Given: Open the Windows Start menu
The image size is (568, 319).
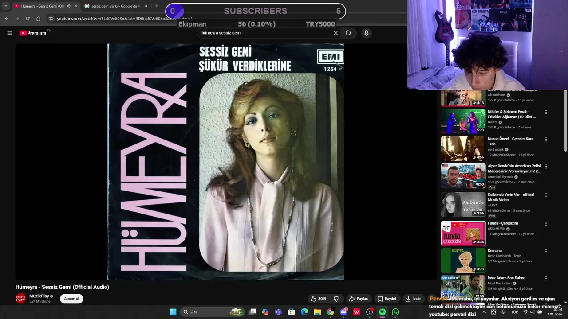Looking at the screenshot, I should point(173,312).
